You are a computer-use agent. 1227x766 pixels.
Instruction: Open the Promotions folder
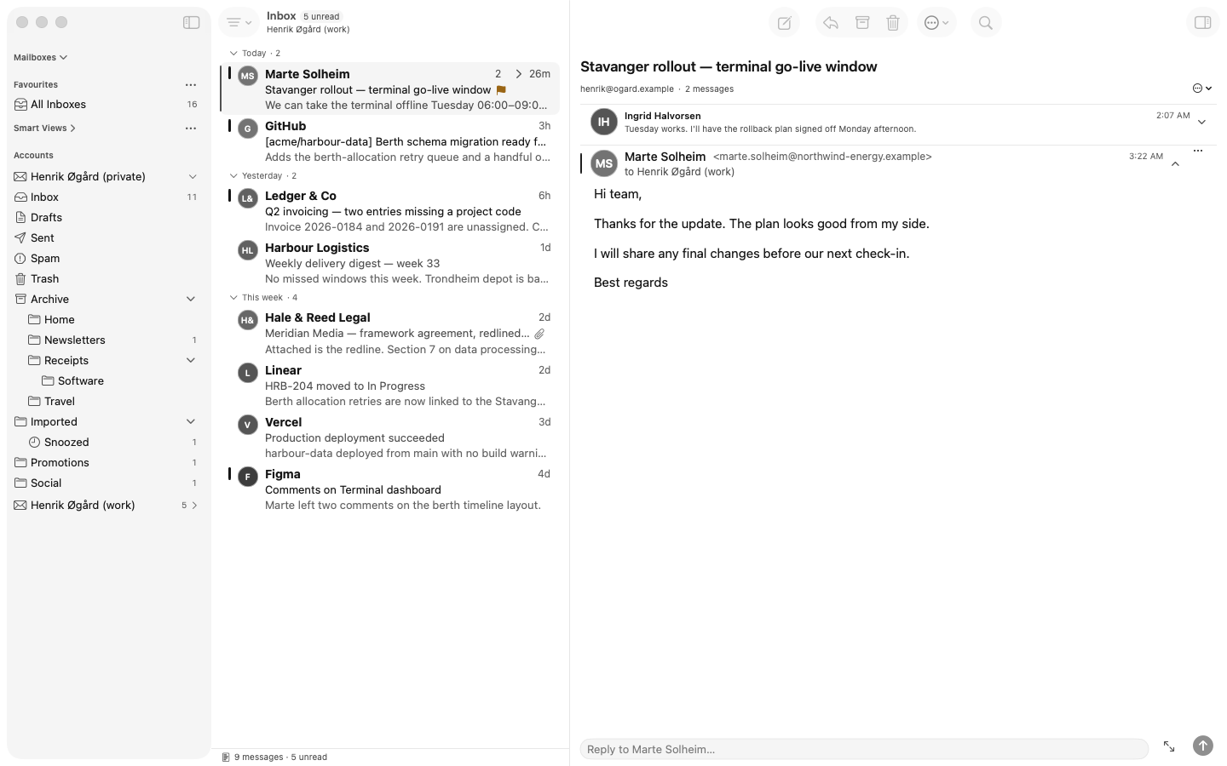[x=107, y=462]
